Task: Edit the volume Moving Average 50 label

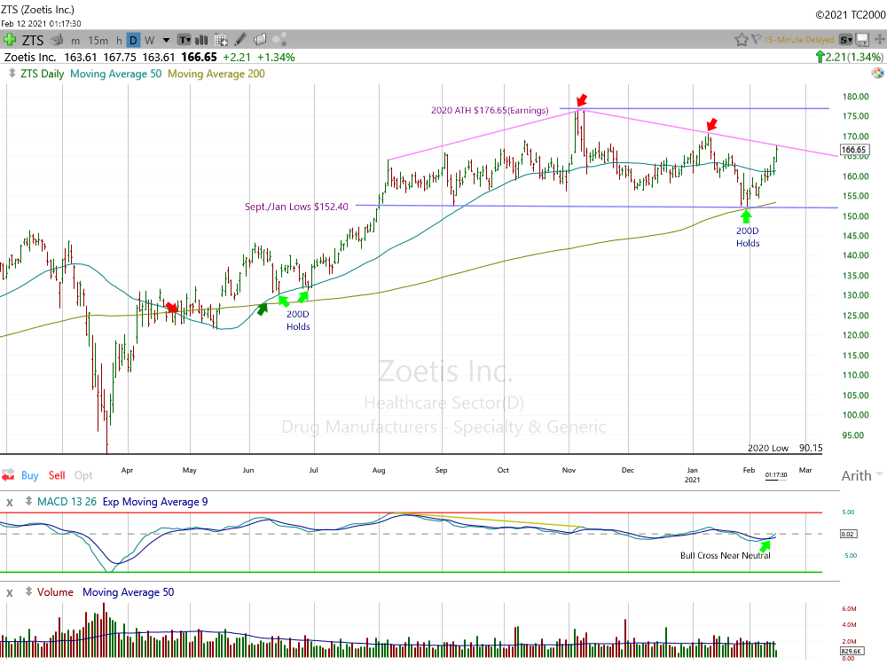Action: [129, 592]
